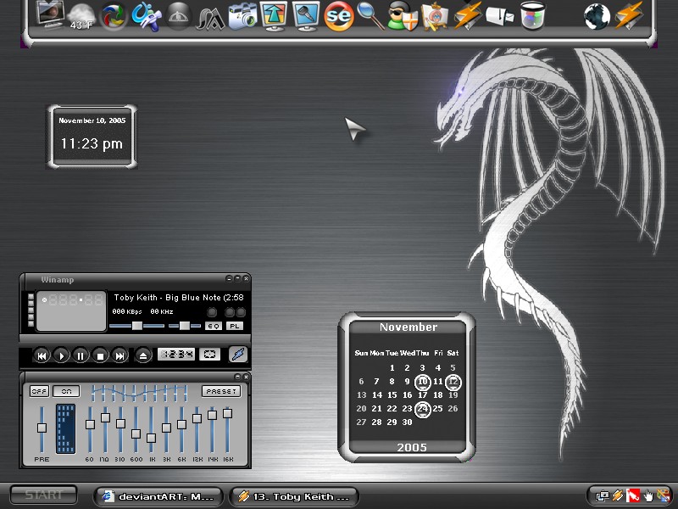The image size is (678, 509).
Task: Click the START button
Action: click(43, 495)
